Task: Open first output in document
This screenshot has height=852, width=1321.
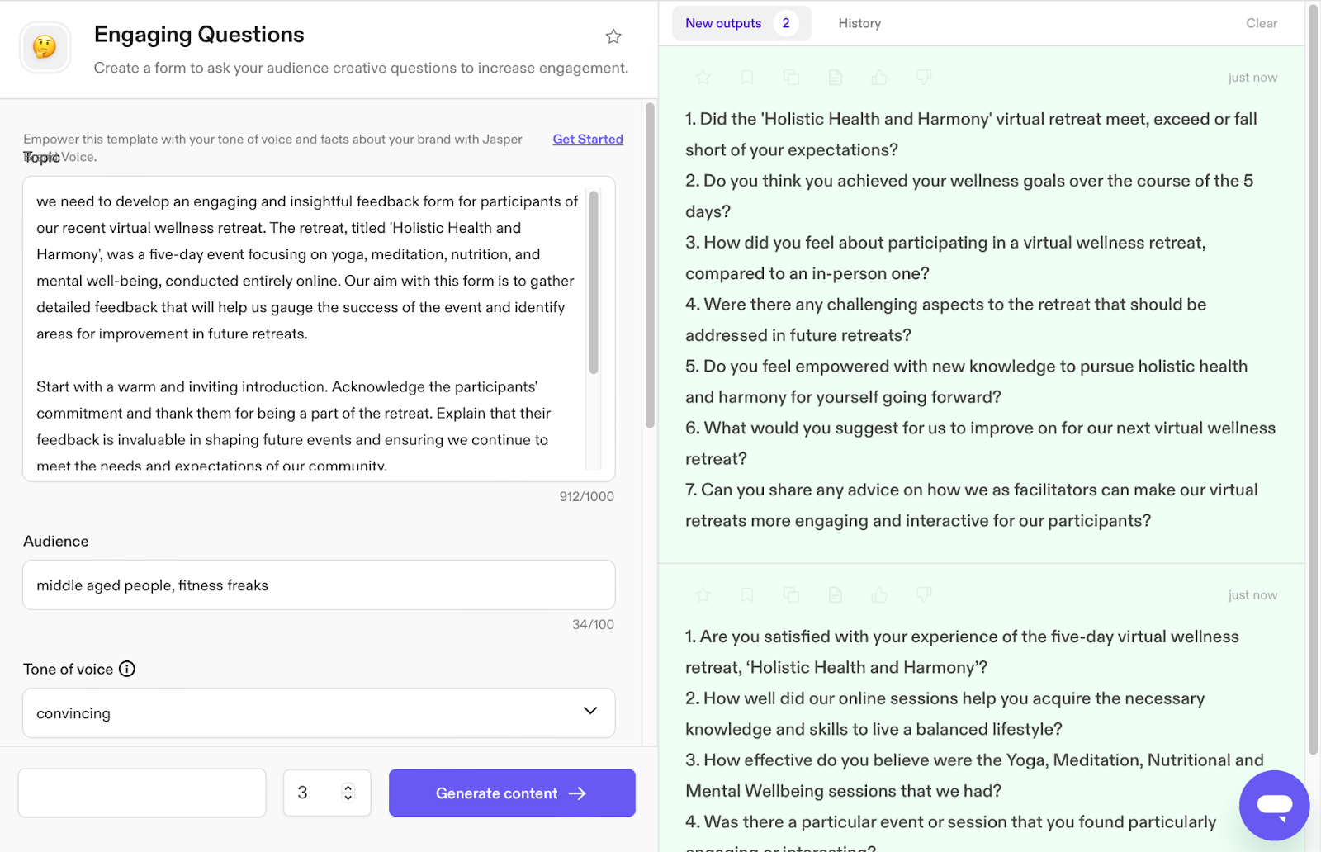Action: [x=836, y=78]
